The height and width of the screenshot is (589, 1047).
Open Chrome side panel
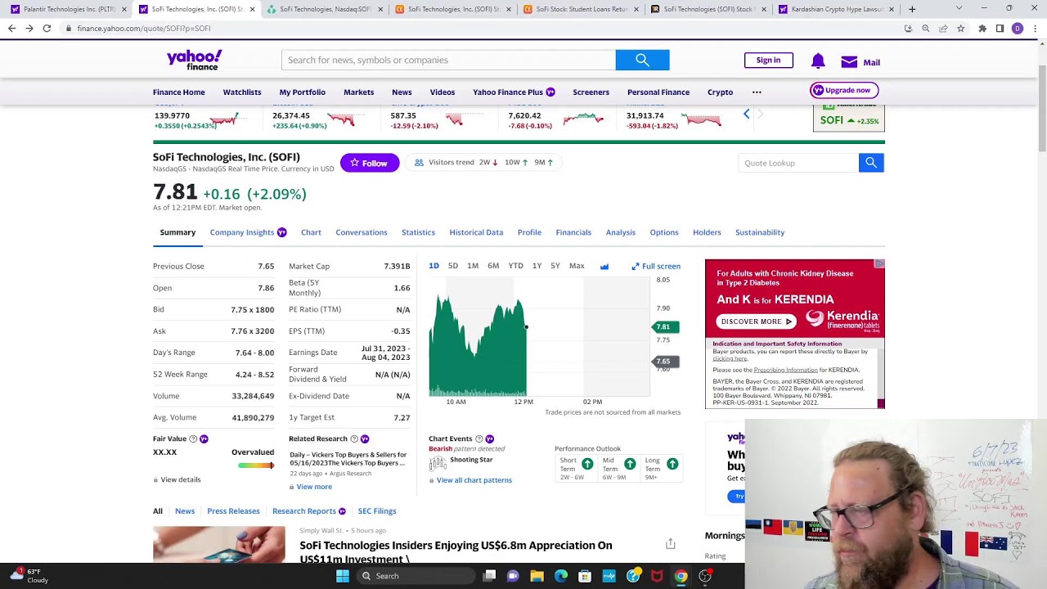coord(1000,28)
